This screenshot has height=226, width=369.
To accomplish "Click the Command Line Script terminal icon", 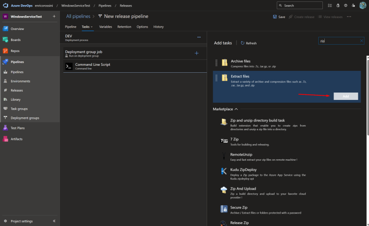I will click(69, 66).
